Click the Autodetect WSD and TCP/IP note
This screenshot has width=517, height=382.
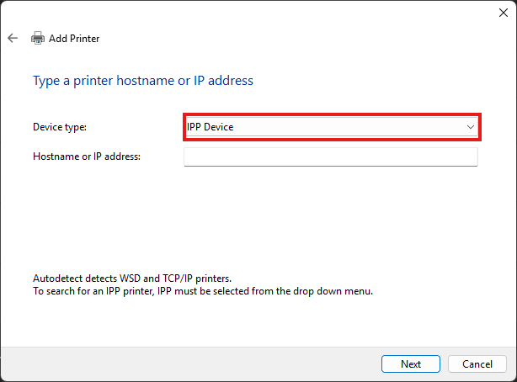coord(131,278)
